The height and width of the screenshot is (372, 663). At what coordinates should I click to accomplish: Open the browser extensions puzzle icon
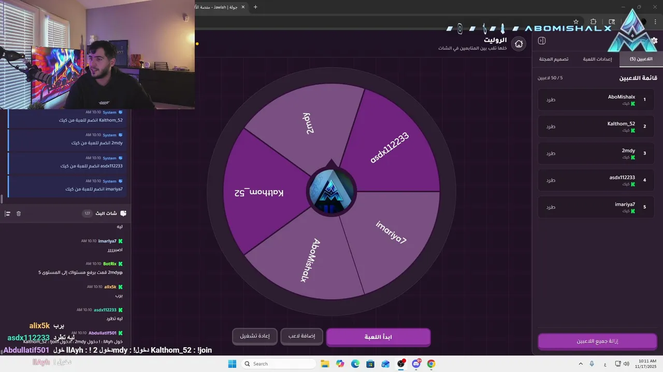pos(594,22)
